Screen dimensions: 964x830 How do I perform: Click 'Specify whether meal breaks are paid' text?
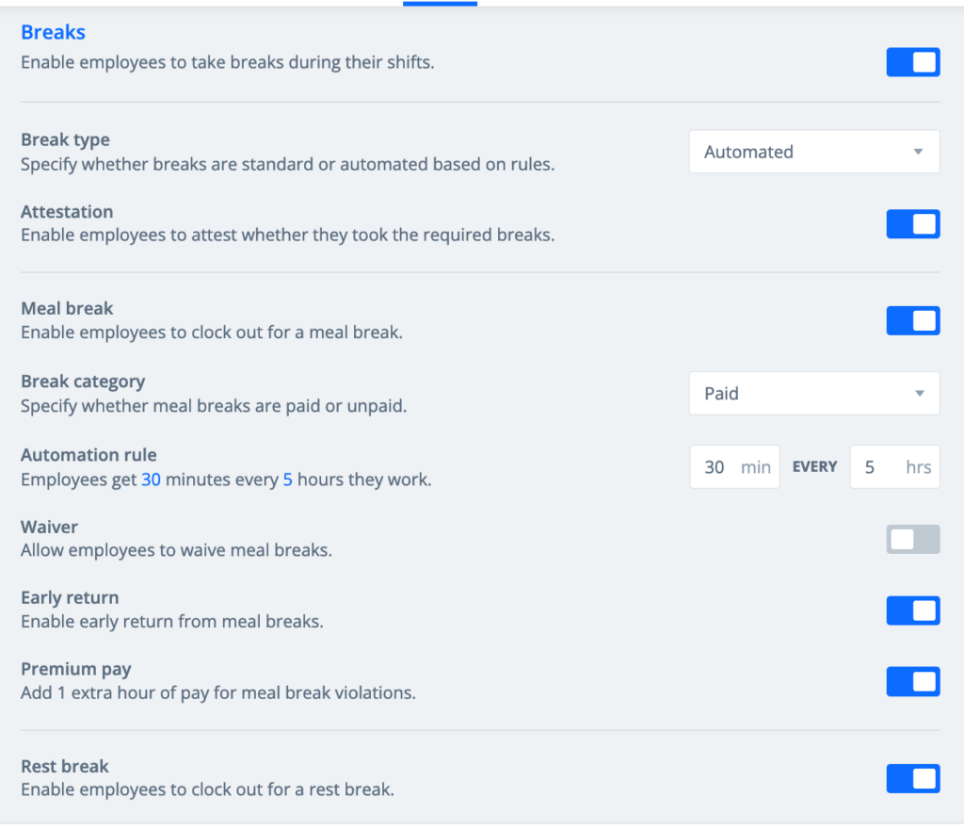click(214, 406)
